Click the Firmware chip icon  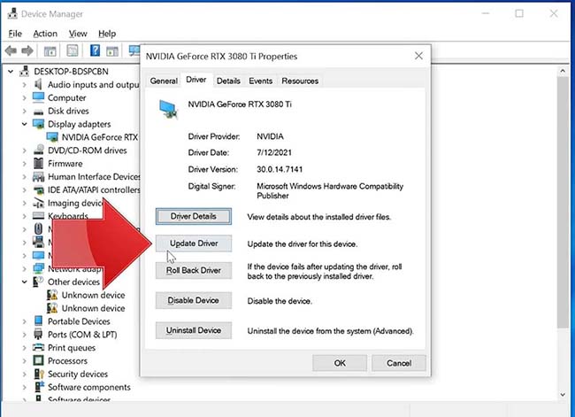[38, 164]
